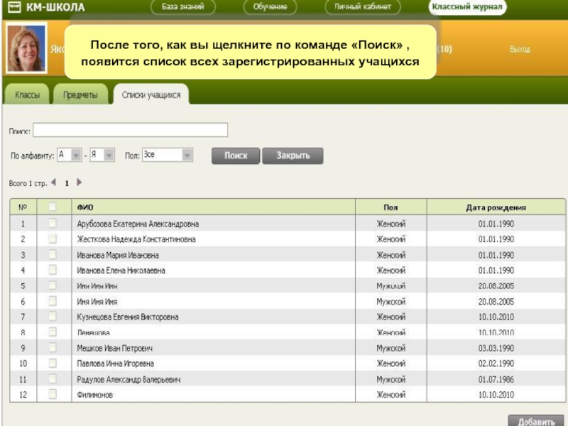The image size is (568, 426).
Task: Mark checkbox for Кузнецова Евгения Викторовна
Action: pos(52,317)
